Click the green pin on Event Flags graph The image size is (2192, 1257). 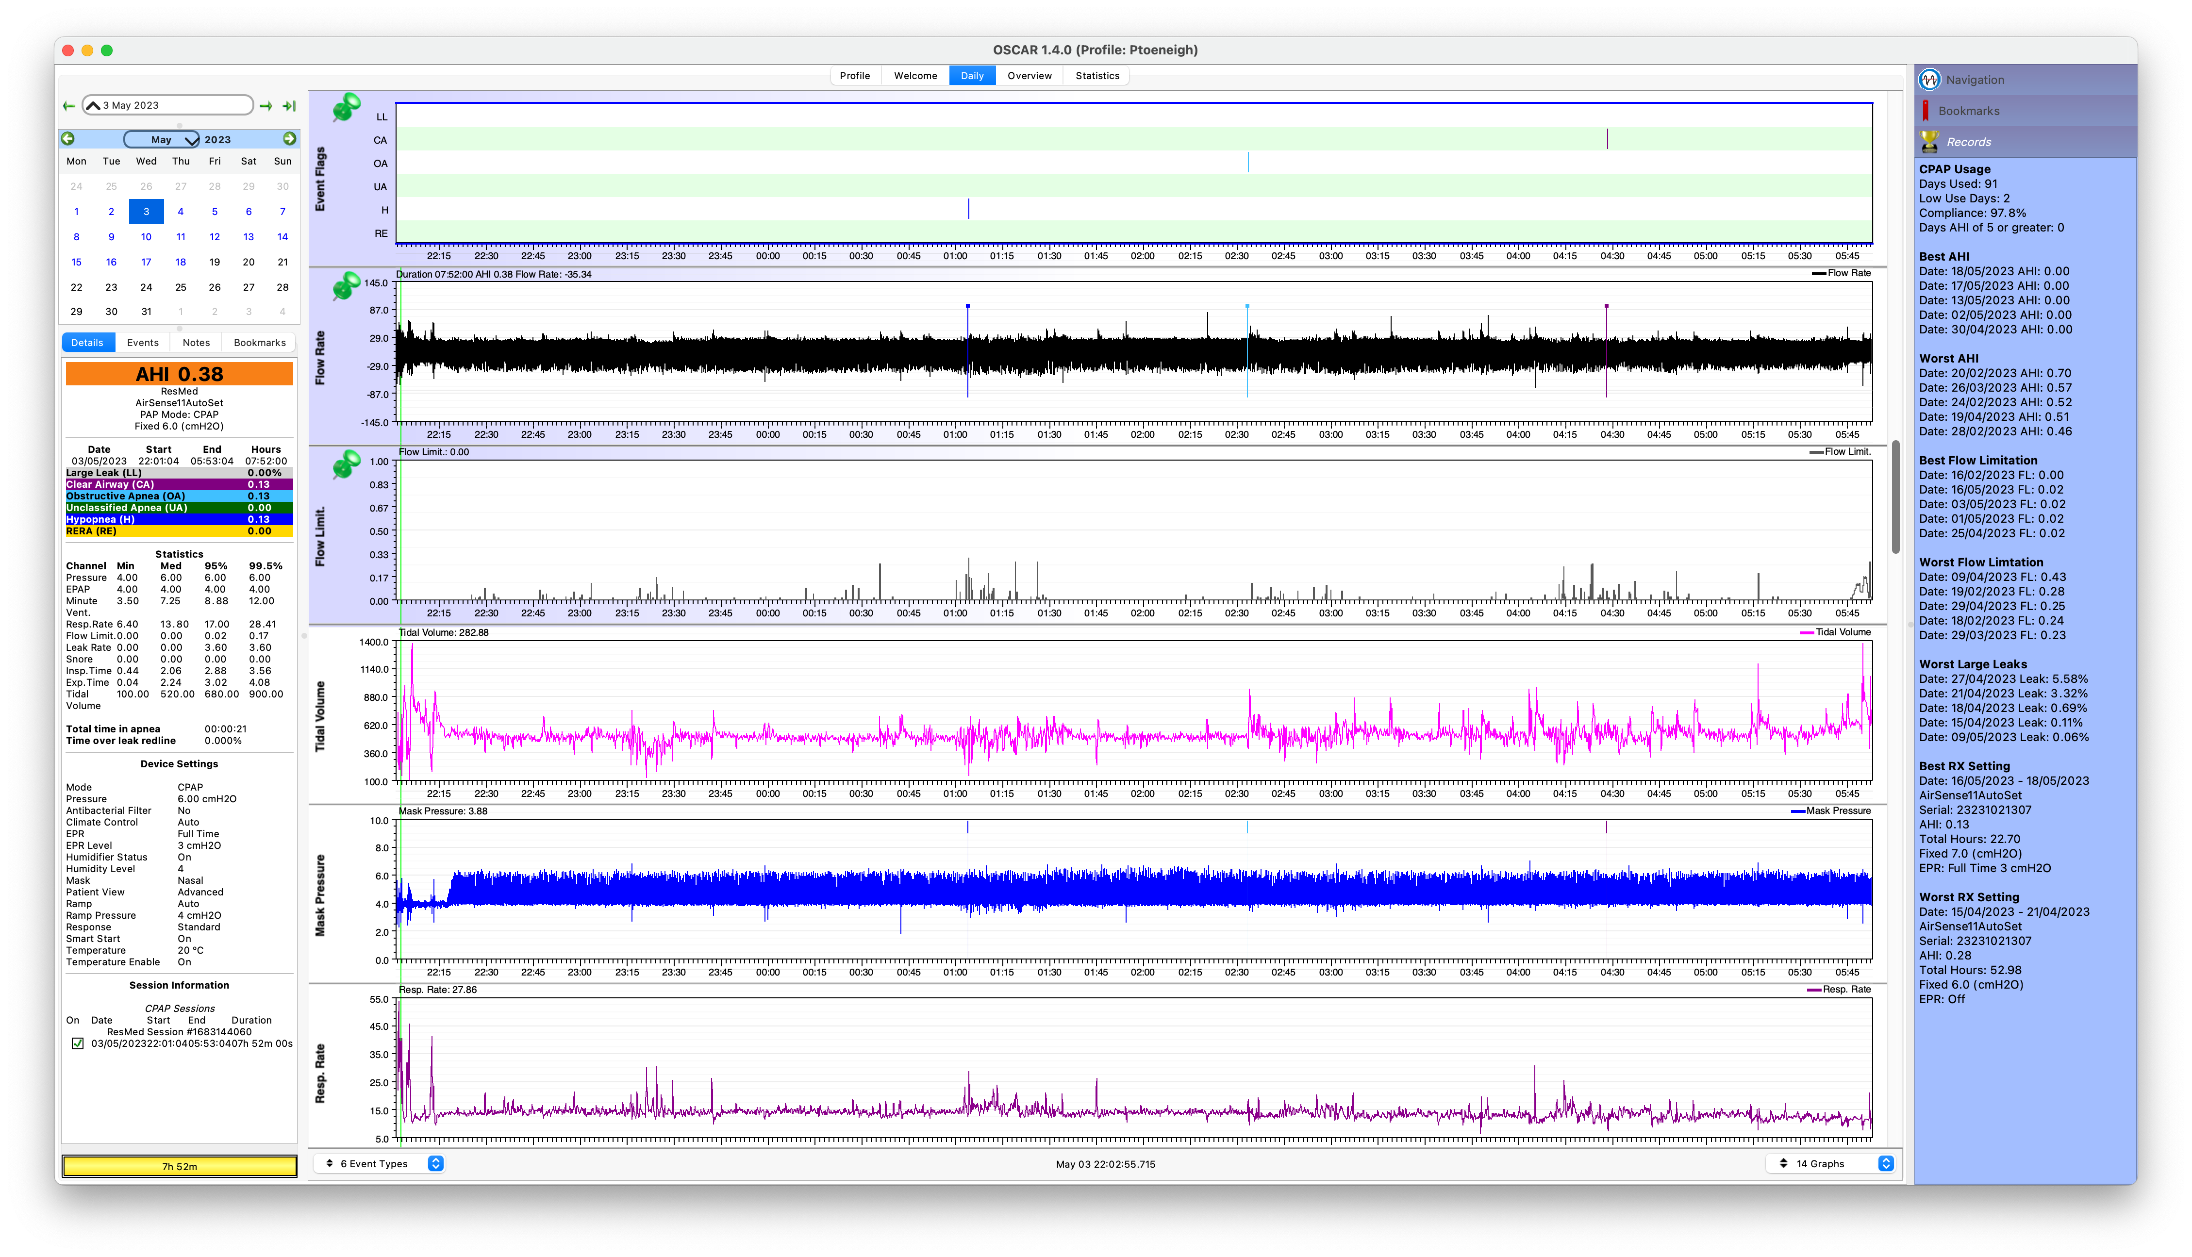point(345,108)
